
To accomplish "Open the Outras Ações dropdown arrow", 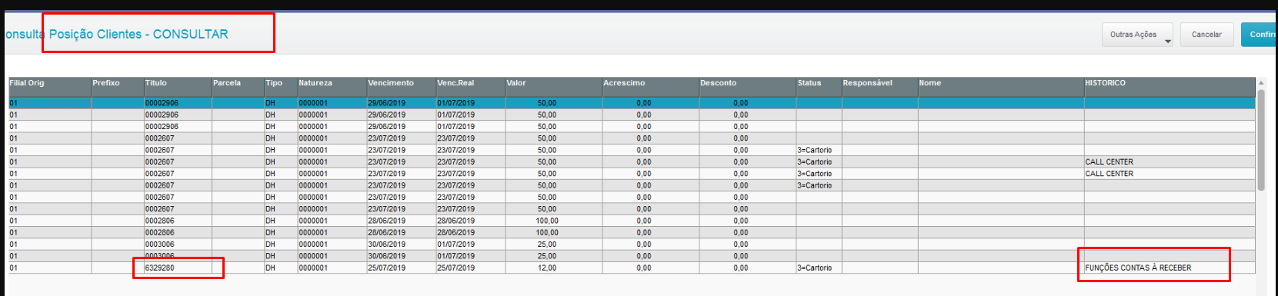I will click(x=1167, y=41).
